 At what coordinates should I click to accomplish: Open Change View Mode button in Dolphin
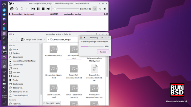31,40
